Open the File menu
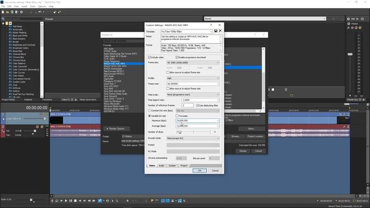 pos(3,6)
